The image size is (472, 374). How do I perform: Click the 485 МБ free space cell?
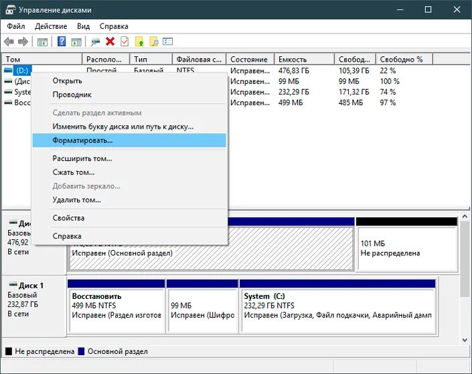351,103
